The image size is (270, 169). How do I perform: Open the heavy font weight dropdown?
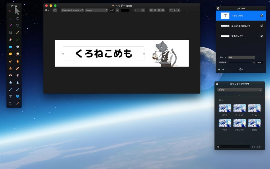(x=96, y=10)
